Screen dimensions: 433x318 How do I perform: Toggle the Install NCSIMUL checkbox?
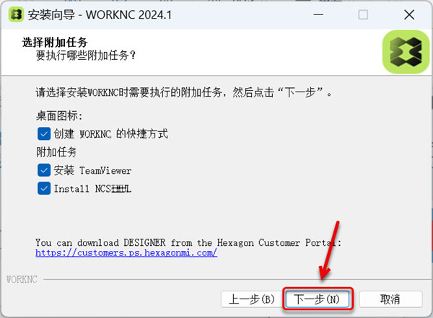point(44,188)
